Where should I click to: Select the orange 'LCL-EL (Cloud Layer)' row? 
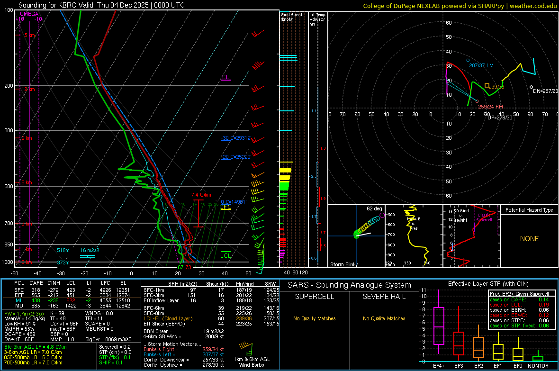[211, 318]
